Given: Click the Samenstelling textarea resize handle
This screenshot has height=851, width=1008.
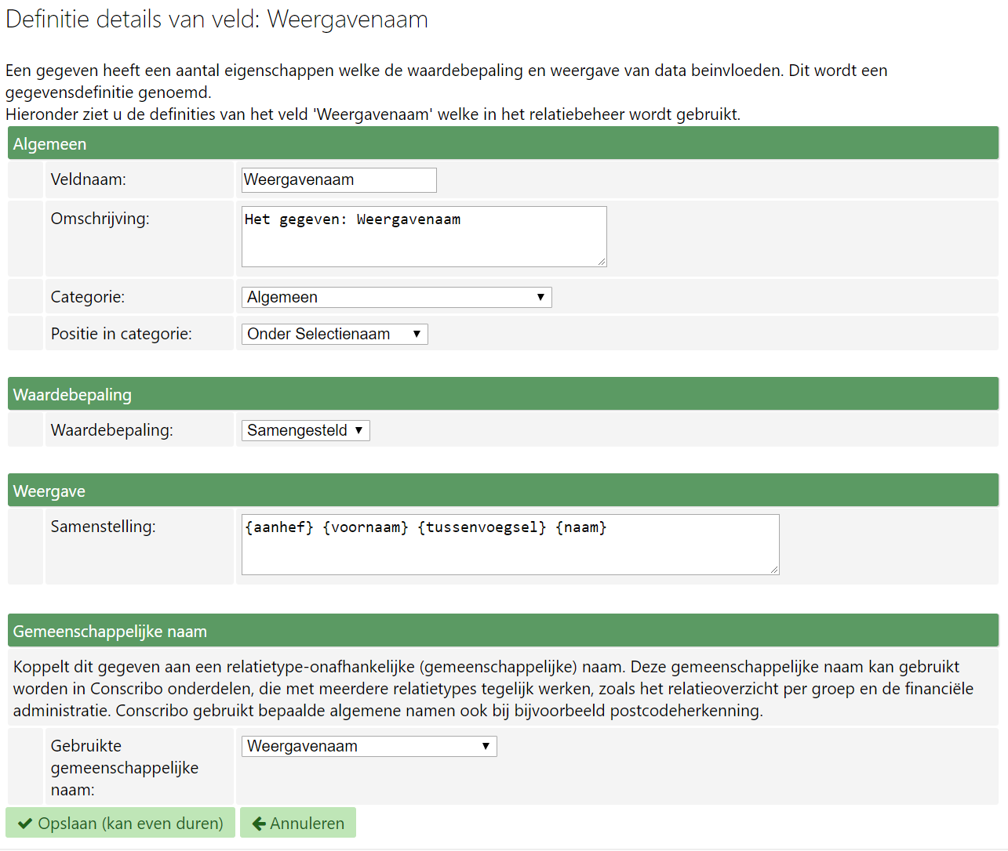Looking at the screenshot, I should click(774, 570).
